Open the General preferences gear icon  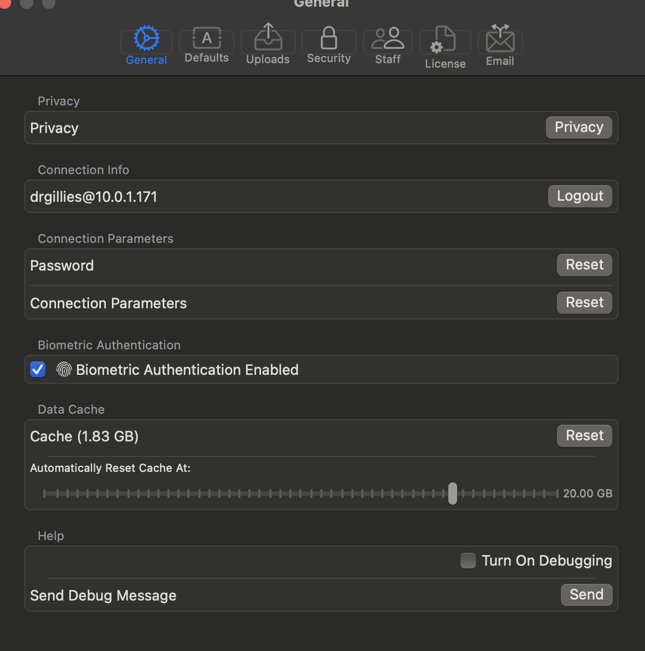[146, 39]
